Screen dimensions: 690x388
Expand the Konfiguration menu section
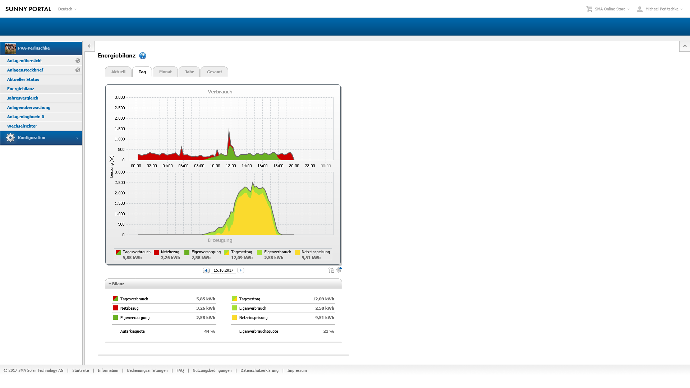[41, 138]
